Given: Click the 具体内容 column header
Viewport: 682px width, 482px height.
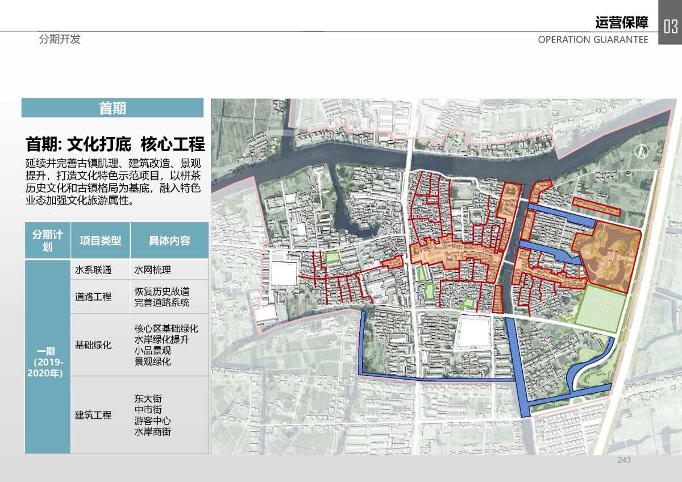Looking at the screenshot, I should coord(169,240).
